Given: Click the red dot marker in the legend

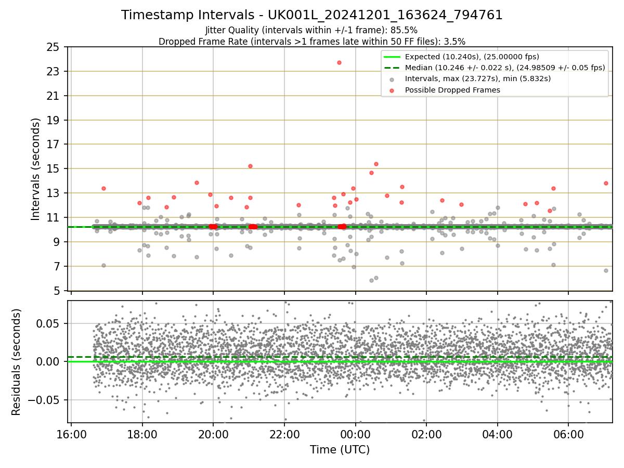Looking at the screenshot, I should (392, 90).
